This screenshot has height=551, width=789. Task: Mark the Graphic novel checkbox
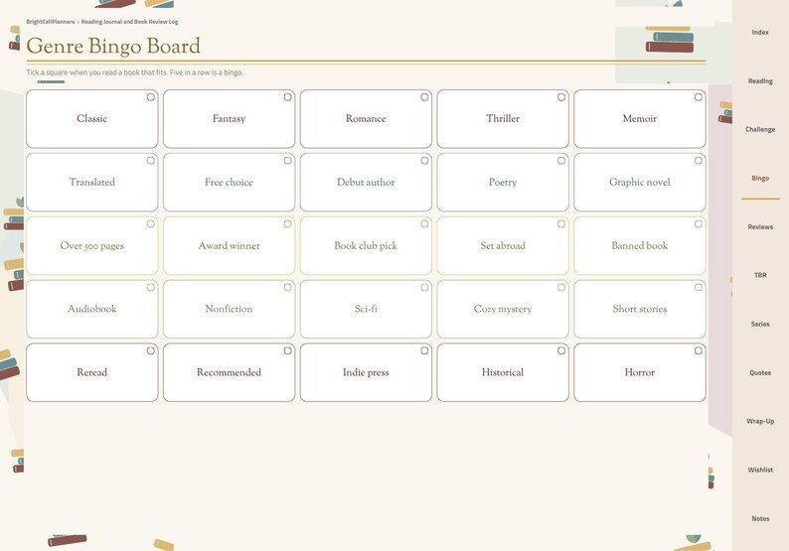[698, 161]
